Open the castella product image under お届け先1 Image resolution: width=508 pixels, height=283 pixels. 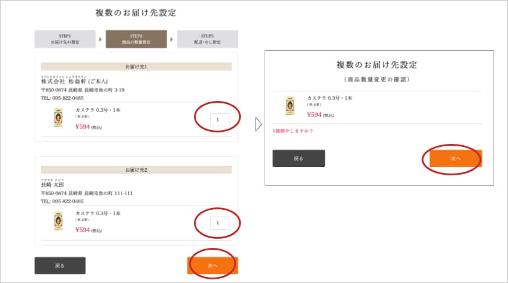(59, 118)
